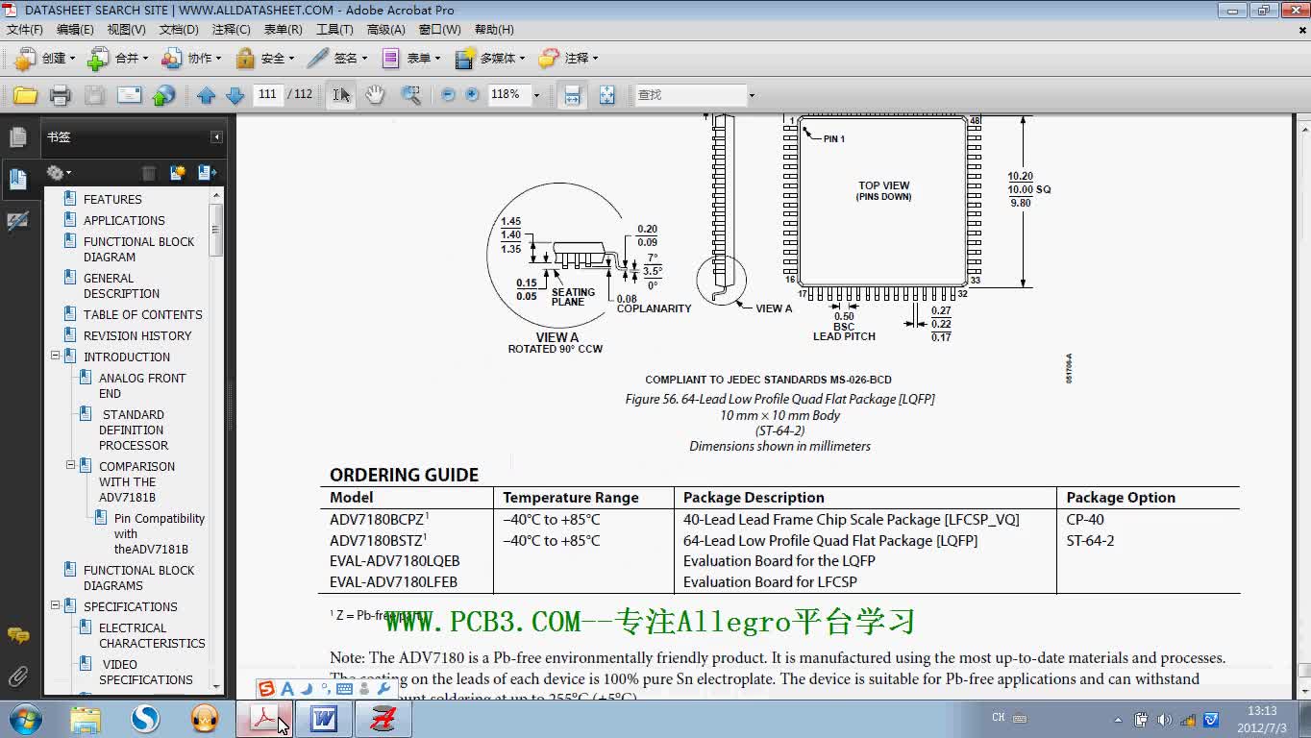Click the zoom in plus button
Viewport: 1311px width, 738px height.
coord(472,95)
